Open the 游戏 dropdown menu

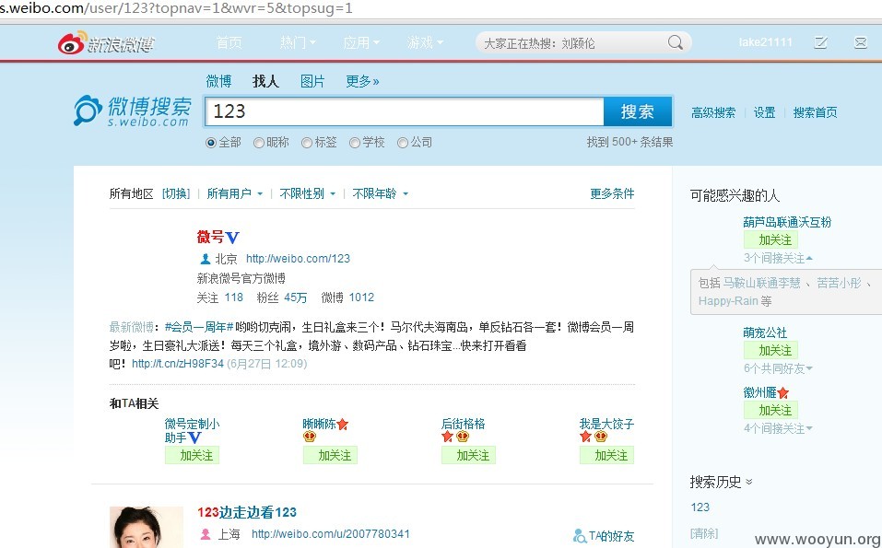(425, 42)
